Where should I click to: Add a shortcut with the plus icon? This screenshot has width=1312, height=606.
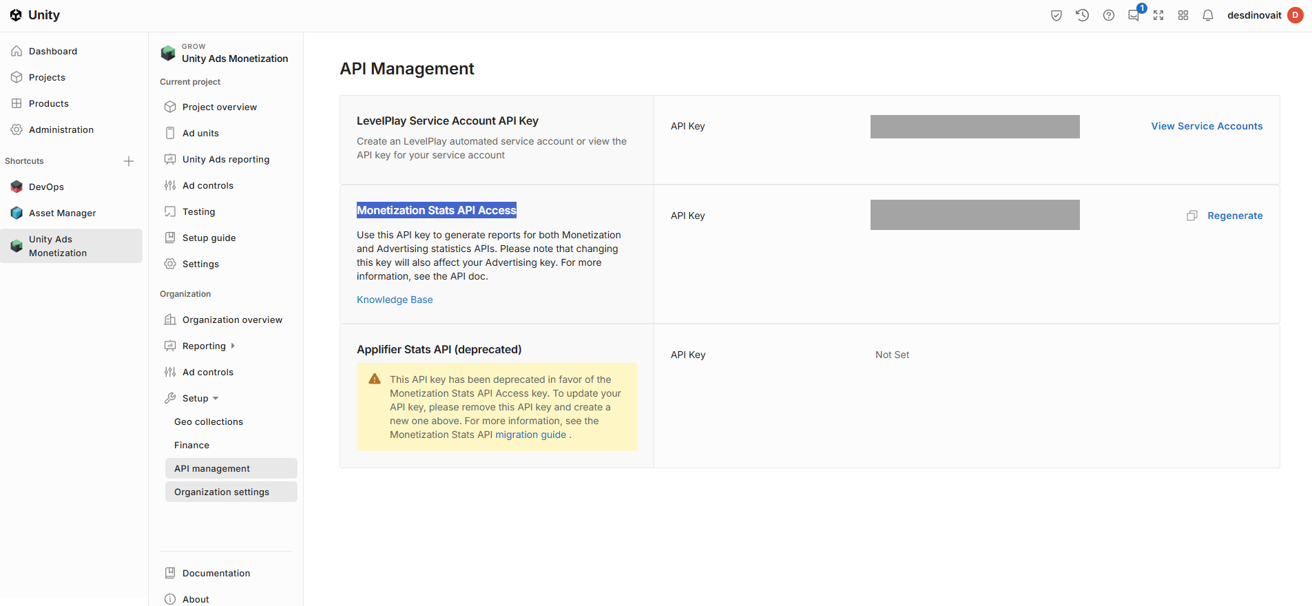(x=129, y=161)
